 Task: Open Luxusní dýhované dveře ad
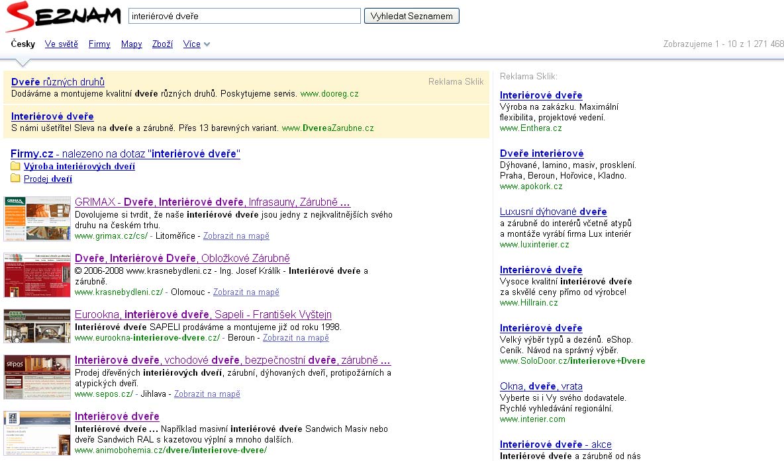(553, 212)
